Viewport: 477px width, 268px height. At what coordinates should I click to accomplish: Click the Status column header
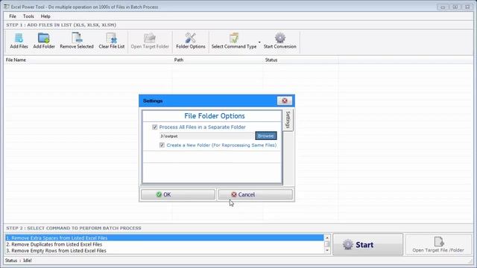(301, 60)
